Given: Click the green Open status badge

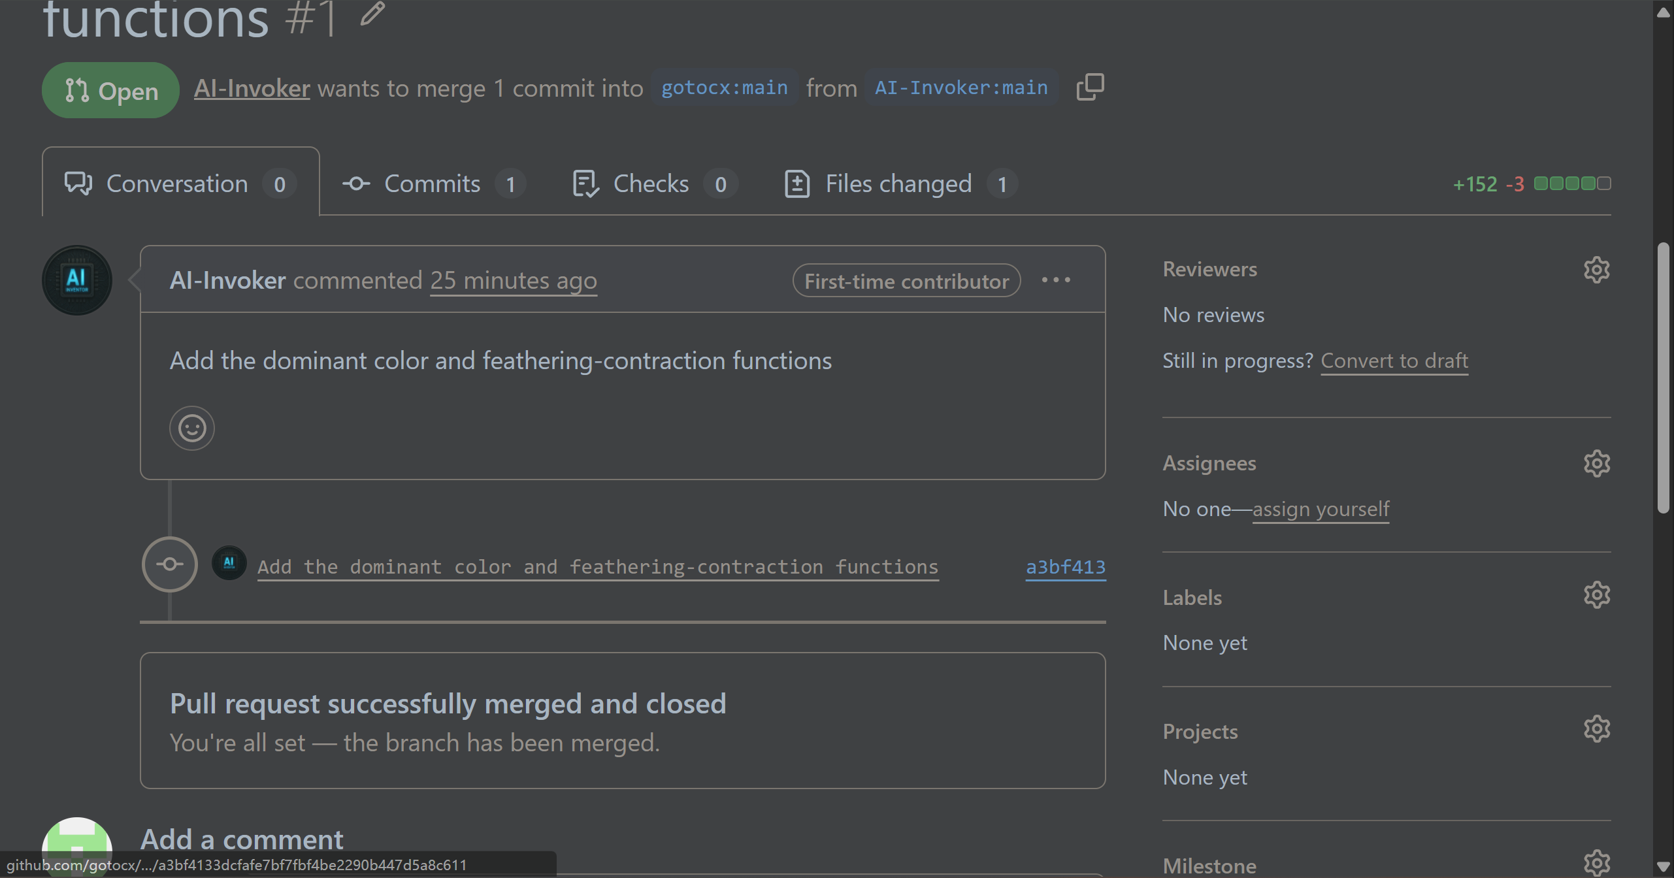Looking at the screenshot, I should coord(110,90).
